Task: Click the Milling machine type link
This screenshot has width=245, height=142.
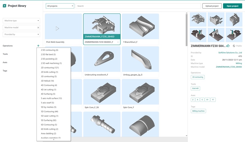Action: click(239, 63)
